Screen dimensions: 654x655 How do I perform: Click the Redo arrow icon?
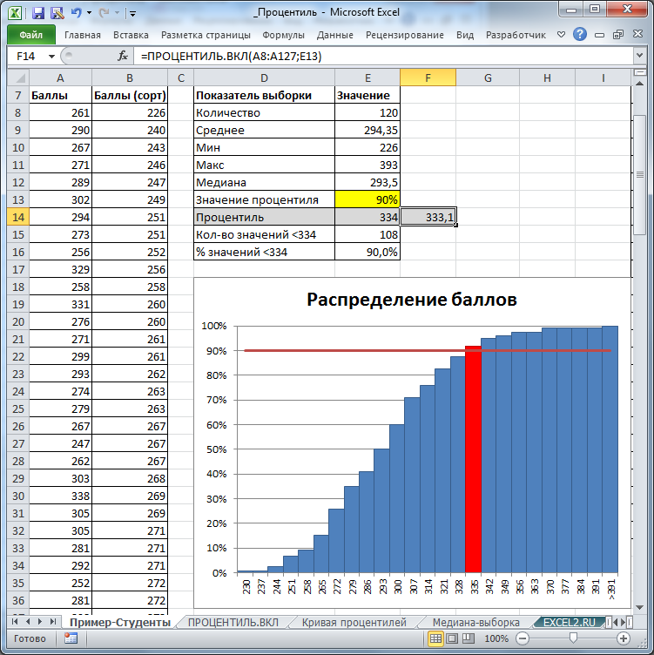click(x=103, y=13)
